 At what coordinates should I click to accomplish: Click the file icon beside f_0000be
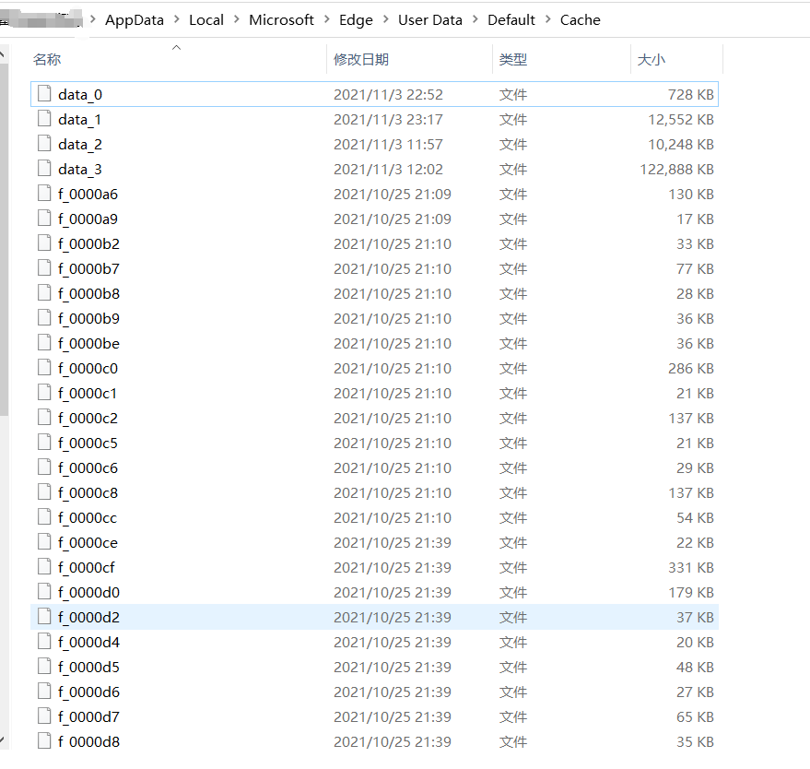click(x=44, y=343)
